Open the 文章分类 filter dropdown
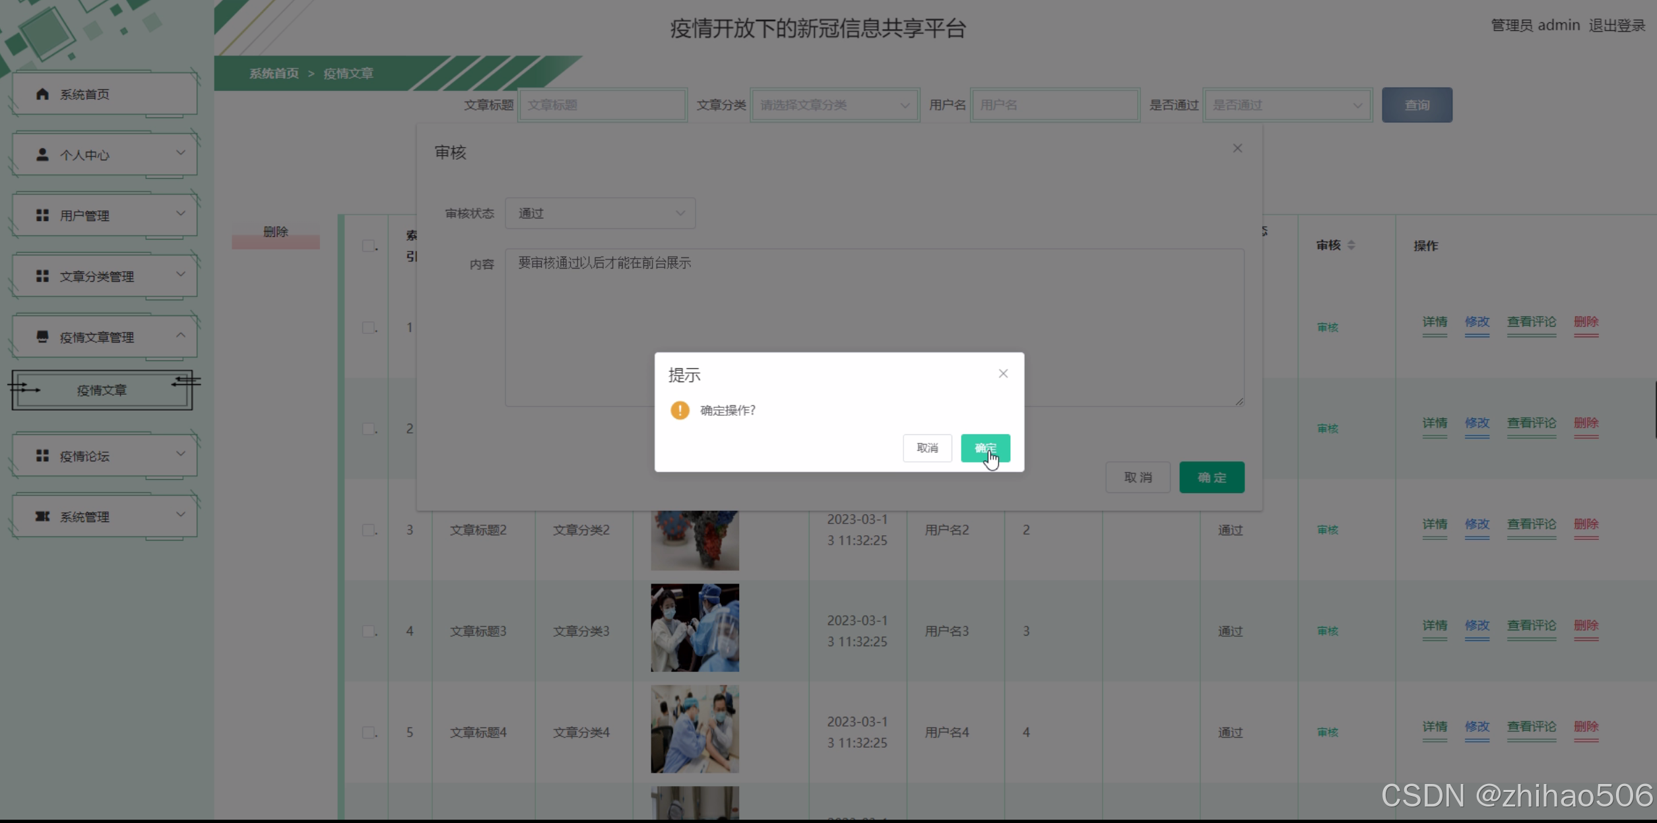1657x823 pixels. pos(835,105)
